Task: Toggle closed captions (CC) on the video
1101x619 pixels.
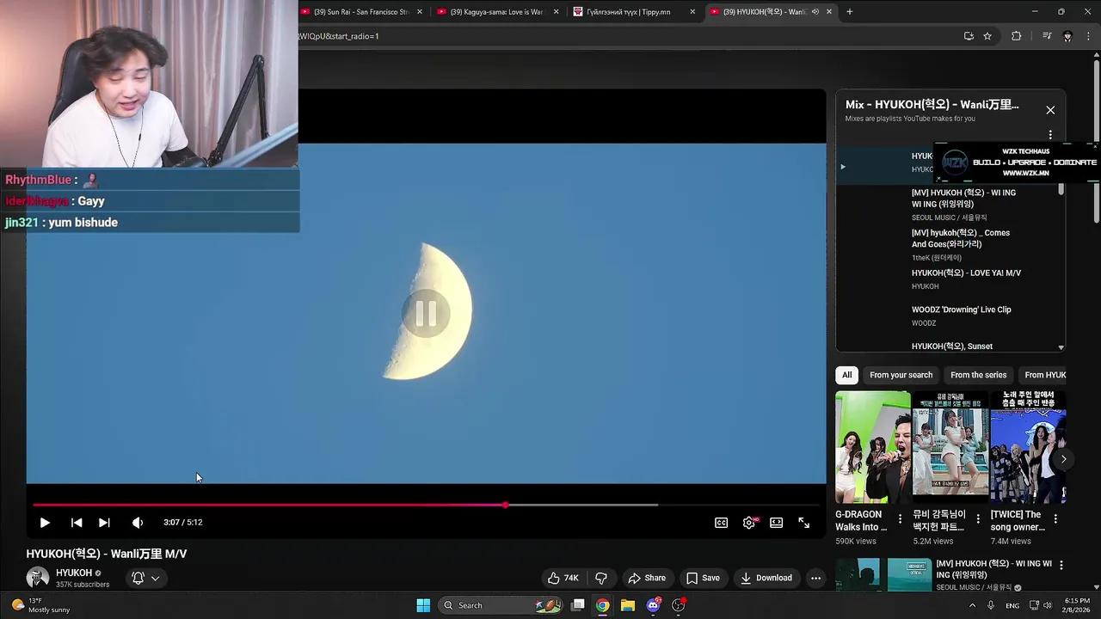Action: click(x=722, y=523)
